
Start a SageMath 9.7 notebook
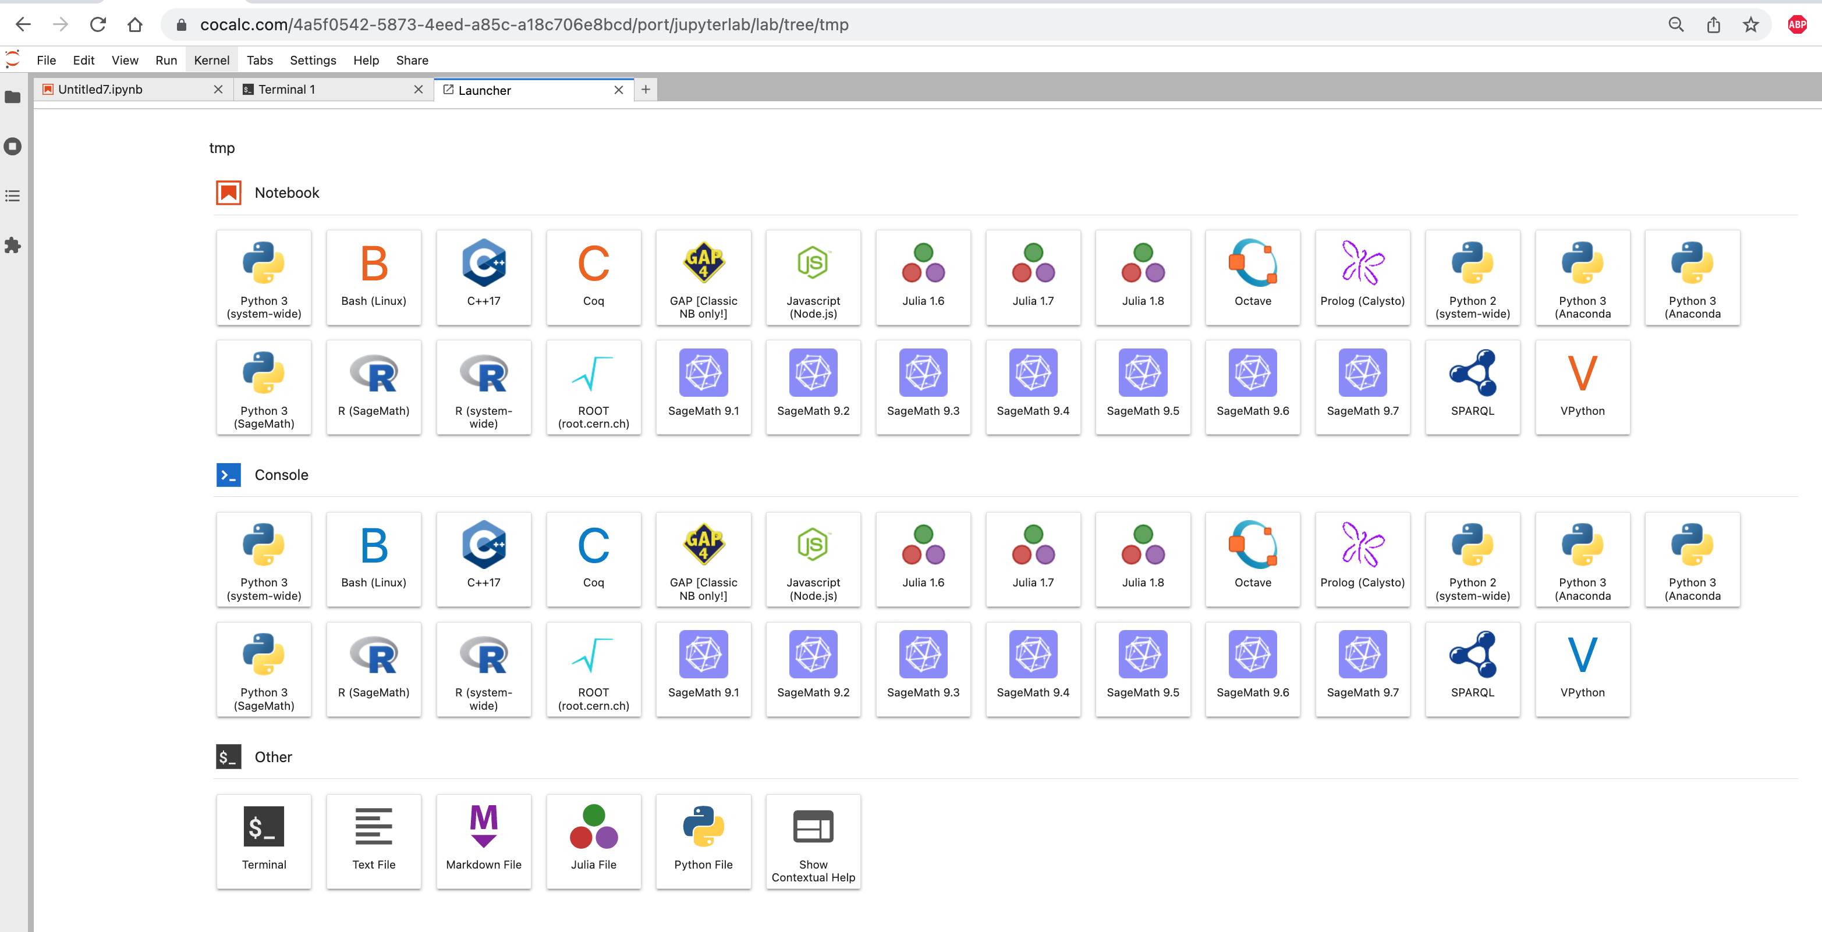coord(1362,387)
